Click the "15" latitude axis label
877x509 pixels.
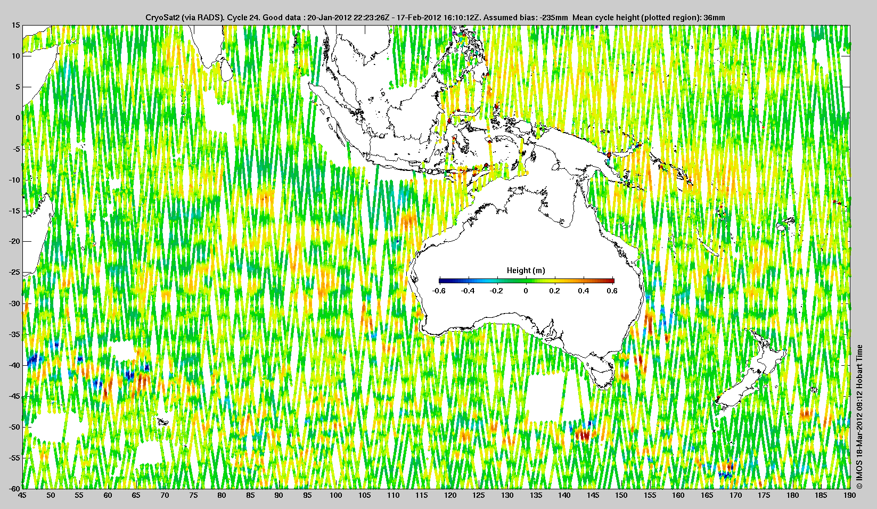(17, 26)
